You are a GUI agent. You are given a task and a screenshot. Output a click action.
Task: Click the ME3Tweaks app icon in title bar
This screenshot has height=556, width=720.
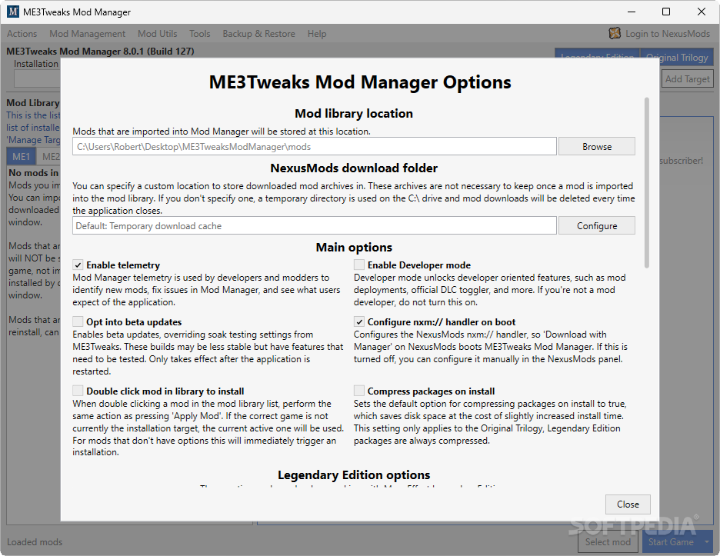pos(13,12)
